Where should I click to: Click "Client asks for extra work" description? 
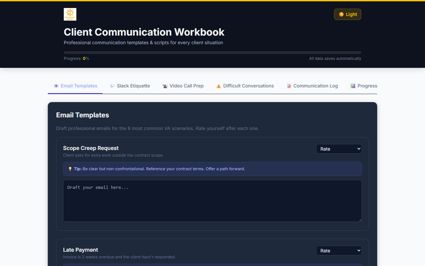click(113, 155)
